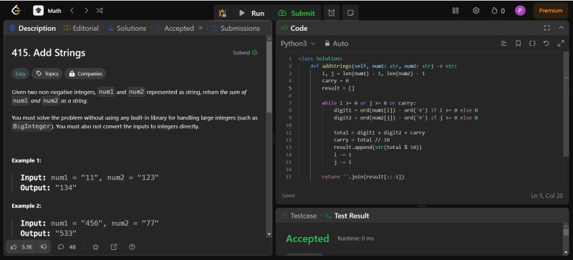
Task: Dislike the problem with thumbs down
Action: [x=44, y=247]
